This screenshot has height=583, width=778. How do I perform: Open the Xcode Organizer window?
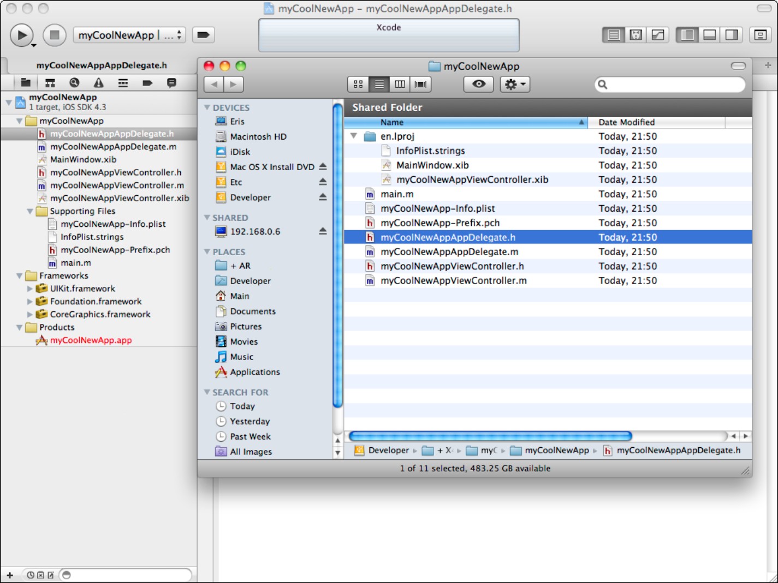coord(761,35)
